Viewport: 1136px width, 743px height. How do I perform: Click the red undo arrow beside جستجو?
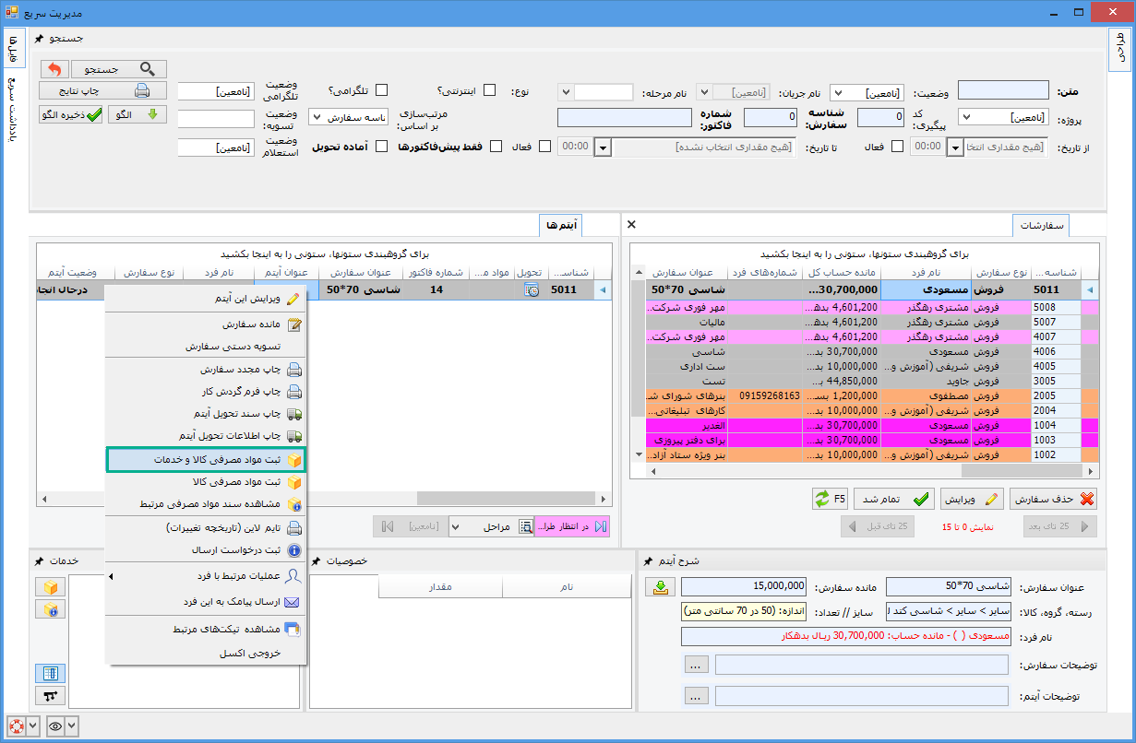tap(54, 69)
